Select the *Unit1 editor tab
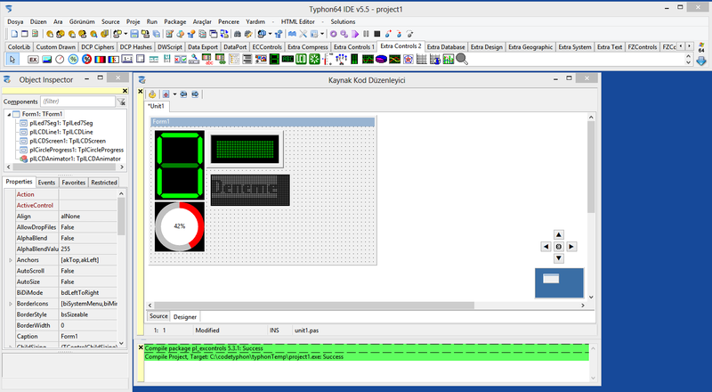Viewport: 712px width, 392px height. tap(157, 106)
